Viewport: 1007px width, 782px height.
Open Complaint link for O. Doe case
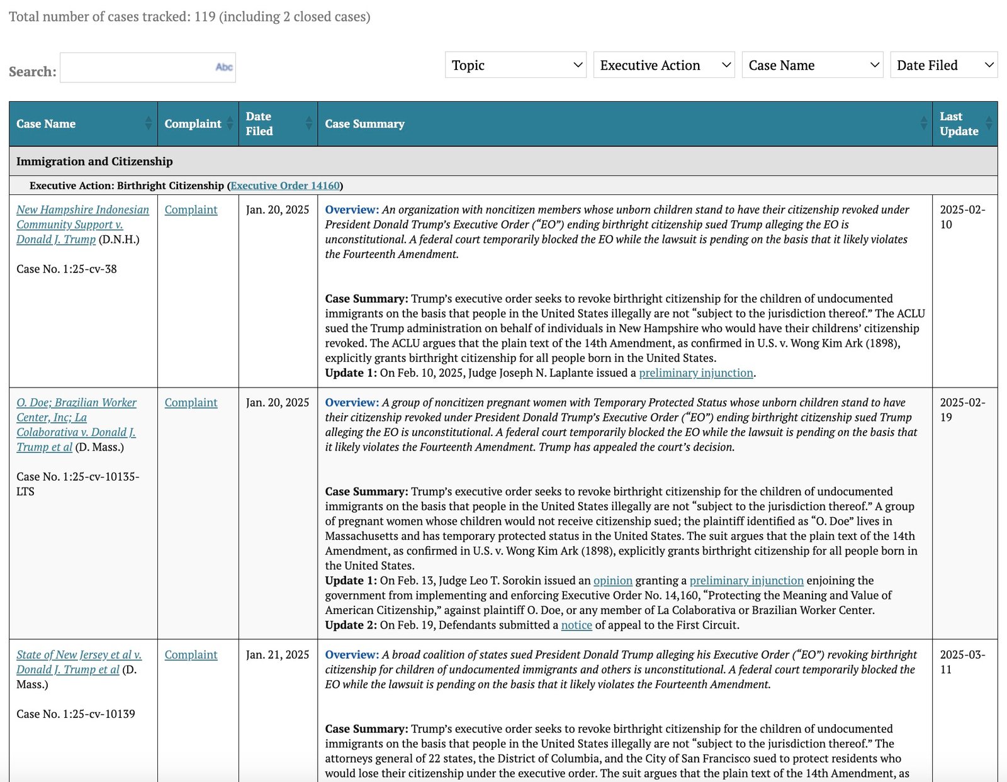pyautogui.click(x=191, y=403)
